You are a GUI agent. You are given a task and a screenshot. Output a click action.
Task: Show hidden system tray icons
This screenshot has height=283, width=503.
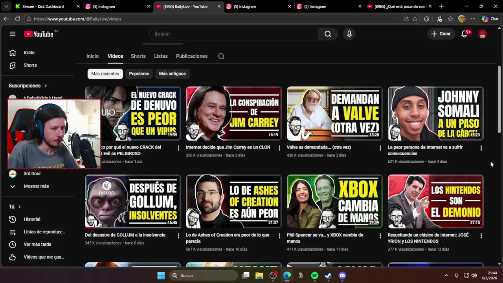446,276
